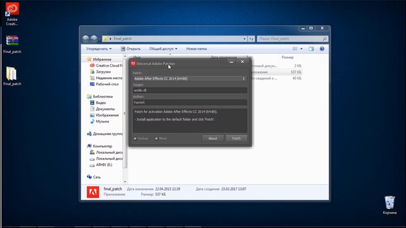
Task: Click Открыть in Explorer toolbar
Action: pos(131,49)
